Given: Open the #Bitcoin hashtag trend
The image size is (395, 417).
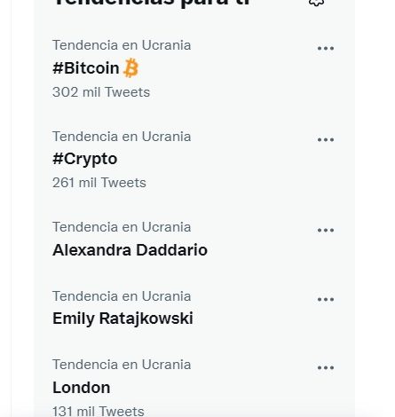Looking at the screenshot, I should pos(86,68).
